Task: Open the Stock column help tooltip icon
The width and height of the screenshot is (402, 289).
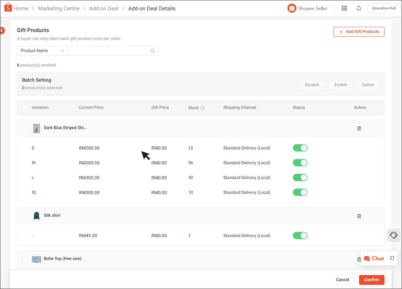Action: (202, 107)
